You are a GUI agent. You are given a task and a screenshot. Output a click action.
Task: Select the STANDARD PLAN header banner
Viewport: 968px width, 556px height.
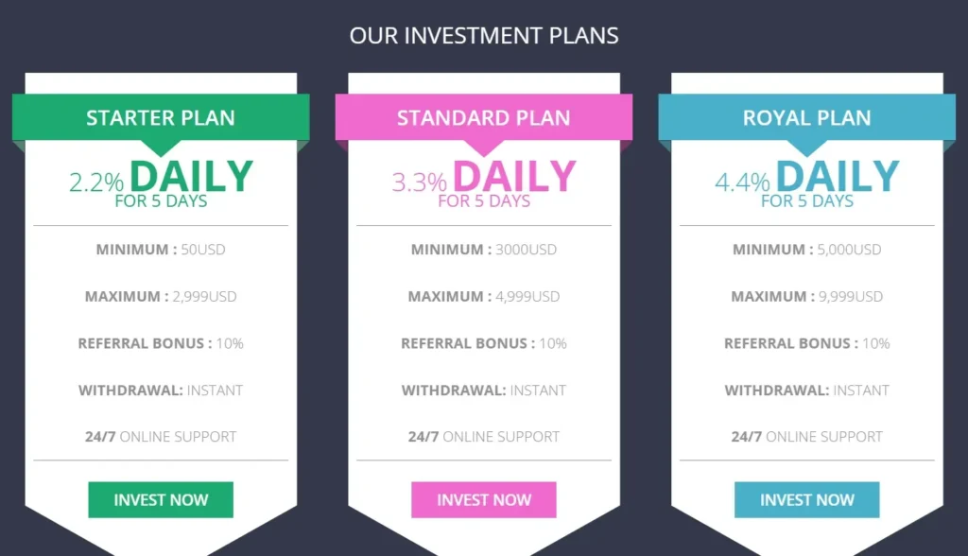pyautogui.click(x=483, y=117)
